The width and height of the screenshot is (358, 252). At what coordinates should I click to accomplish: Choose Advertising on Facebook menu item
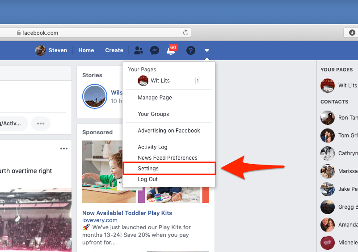[x=169, y=131]
